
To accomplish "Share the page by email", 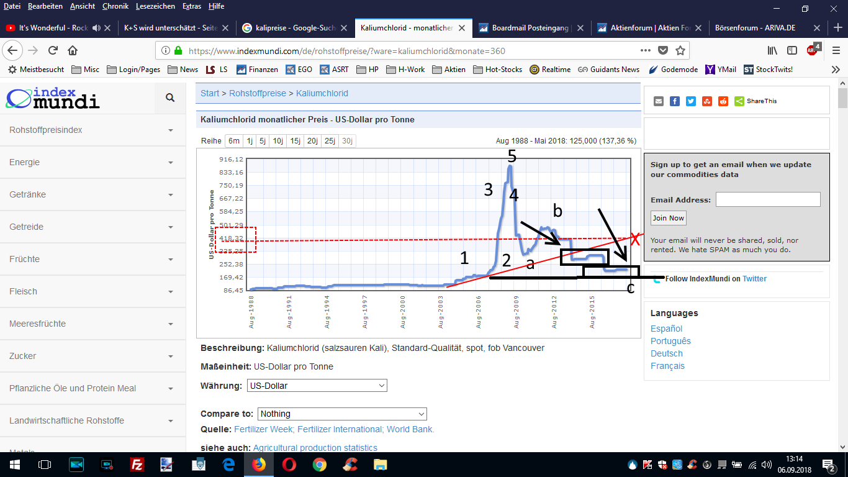I will click(x=659, y=101).
